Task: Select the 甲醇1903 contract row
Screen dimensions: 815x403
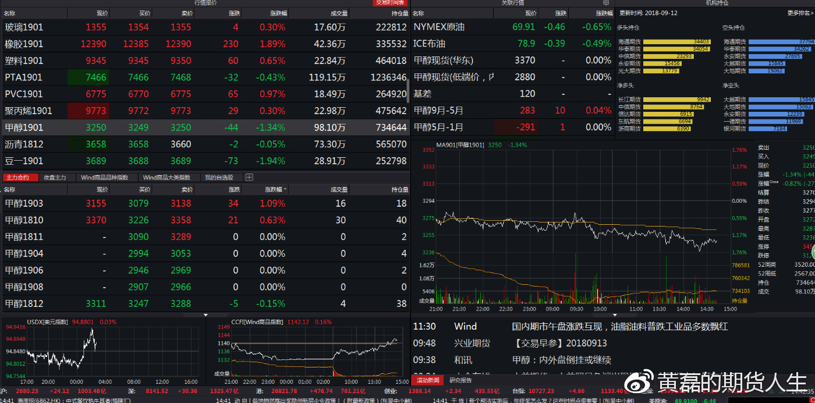Action: [205, 203]
